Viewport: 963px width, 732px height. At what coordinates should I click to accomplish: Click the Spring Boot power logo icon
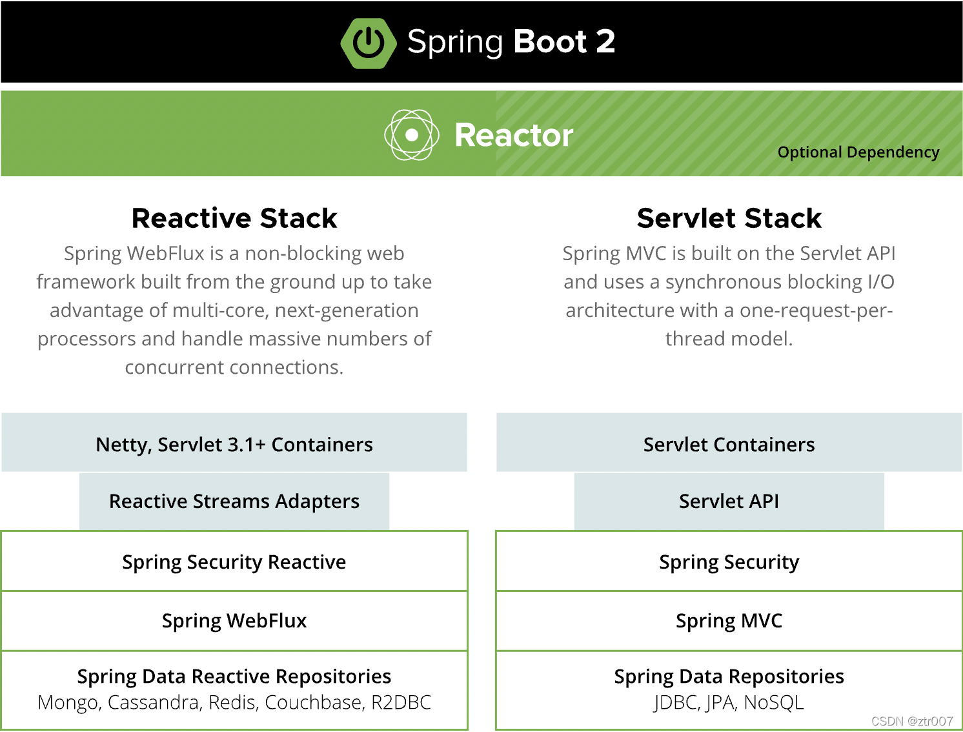[369, 43]
